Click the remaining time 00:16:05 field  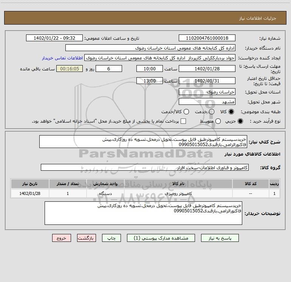pyautogui.click(x=70, y=69)
